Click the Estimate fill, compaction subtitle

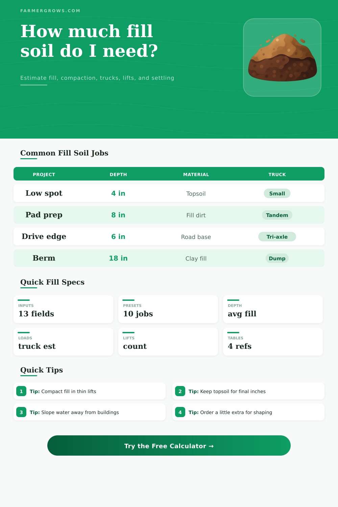click(97, 78)
